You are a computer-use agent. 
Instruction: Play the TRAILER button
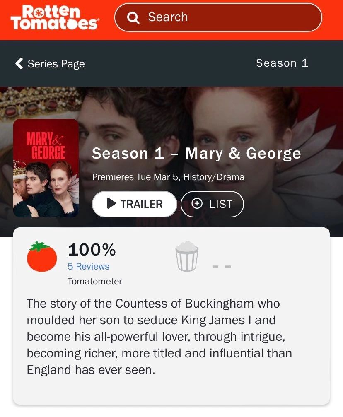(x=135, y=204)
